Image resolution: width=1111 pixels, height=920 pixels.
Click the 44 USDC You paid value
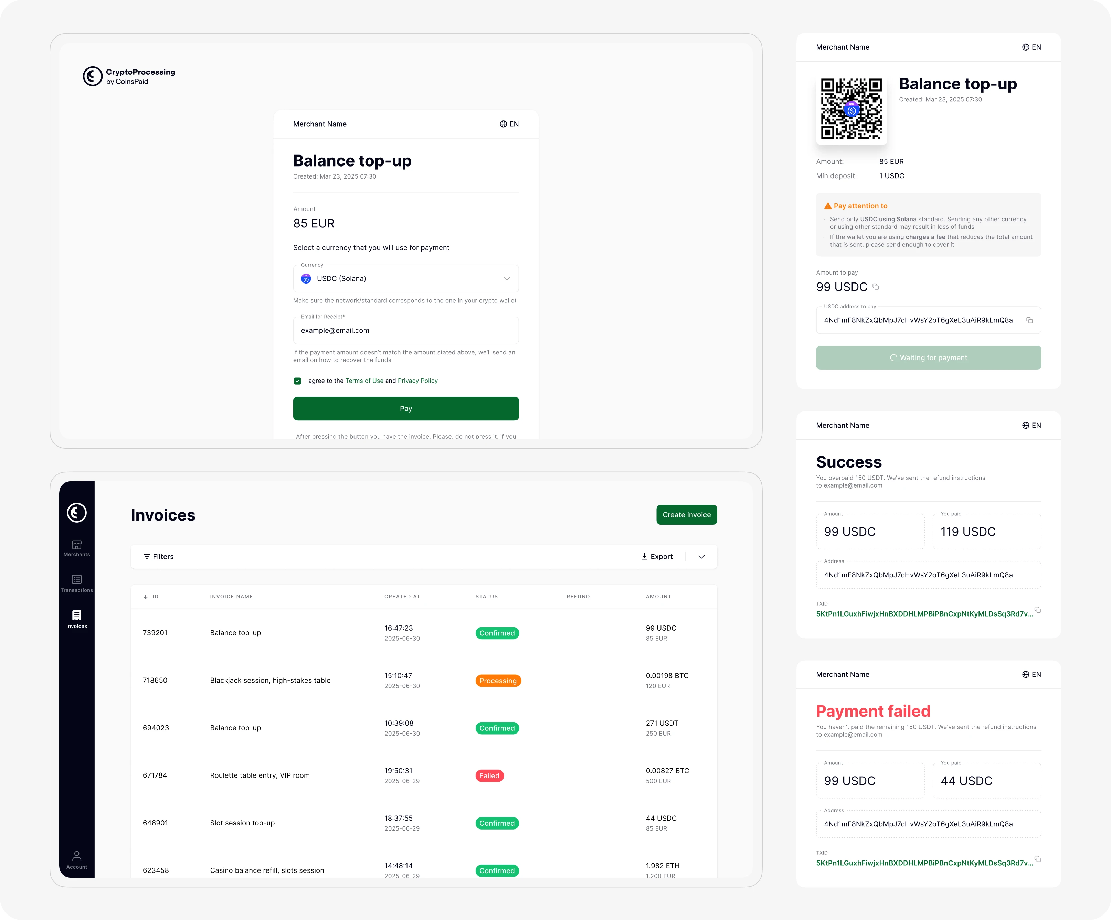[966, 781]
